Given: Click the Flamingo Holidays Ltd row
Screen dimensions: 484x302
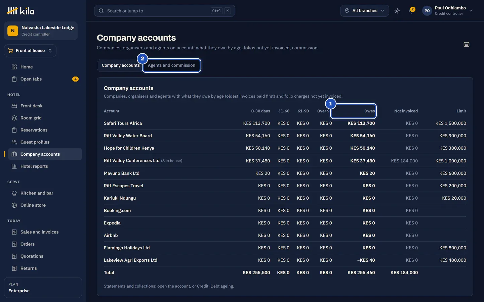Looking at the screenshot, I should click(x=285, y=248).
